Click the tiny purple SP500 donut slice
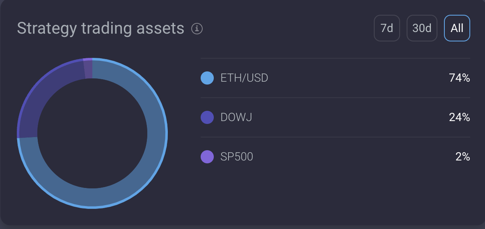Viewport: 485px width, 229px height. (88, 69)
